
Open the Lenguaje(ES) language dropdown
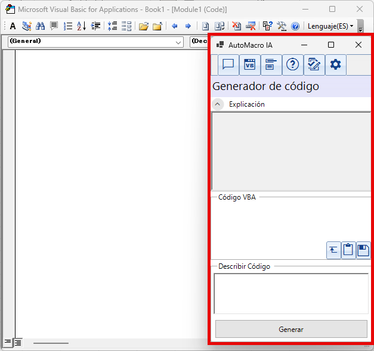(330, 26)
